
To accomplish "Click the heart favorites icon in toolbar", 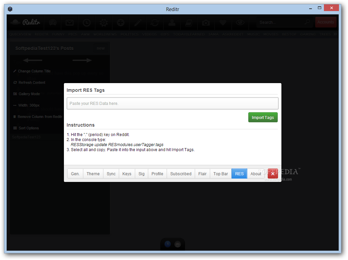I will pos(223,22).
